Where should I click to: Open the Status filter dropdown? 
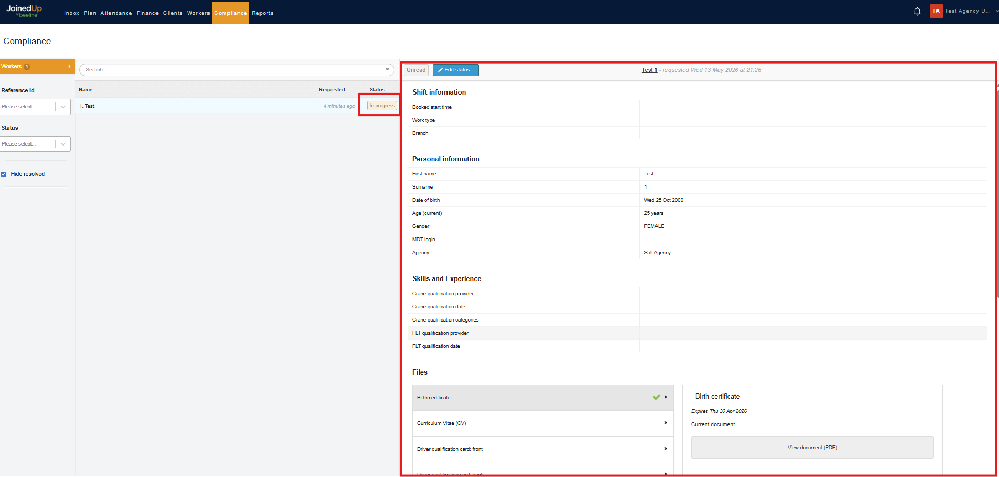click(x=35, y=144)
